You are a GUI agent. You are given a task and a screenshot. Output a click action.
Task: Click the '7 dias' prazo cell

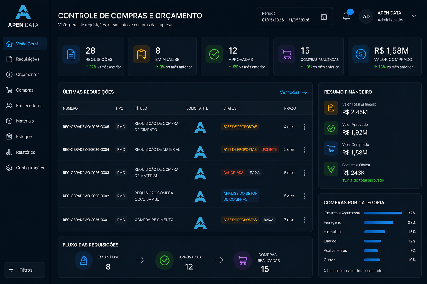pos(289,220)
